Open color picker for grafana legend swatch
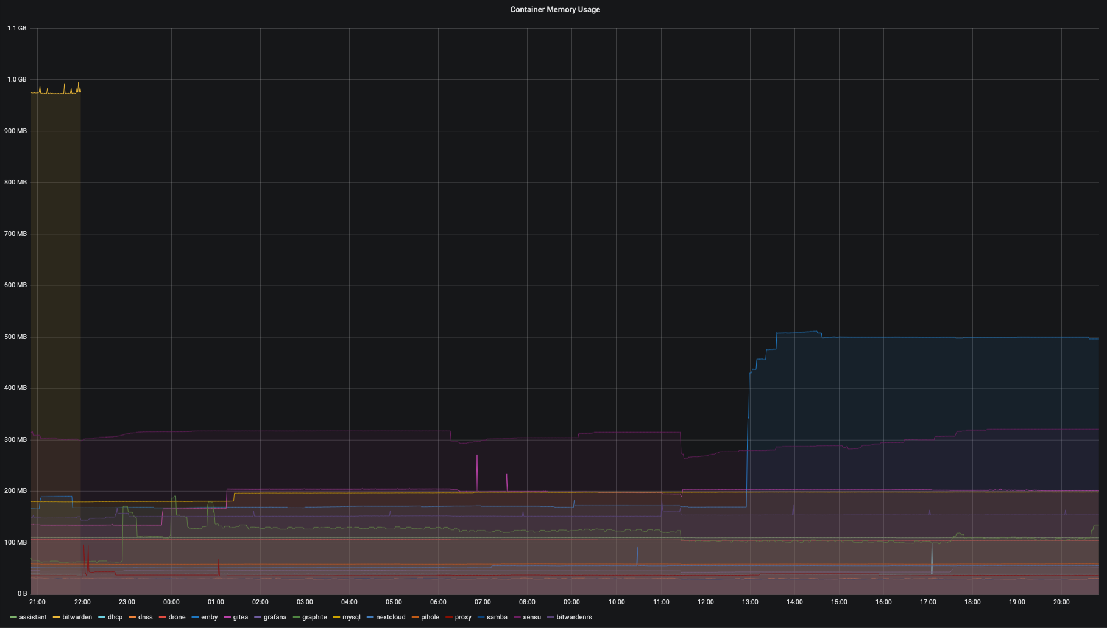This screenshot has height=628, width=1107. [x=258, y=617]
